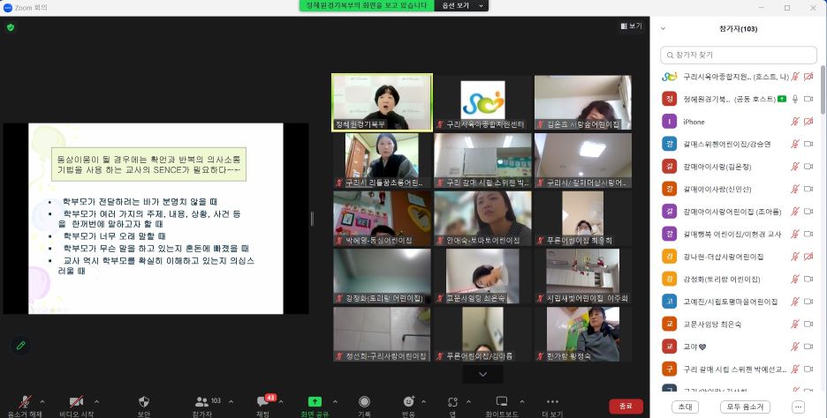Toggle the microphone for 정혜원경기북 co-host

(x=795, y=99)
